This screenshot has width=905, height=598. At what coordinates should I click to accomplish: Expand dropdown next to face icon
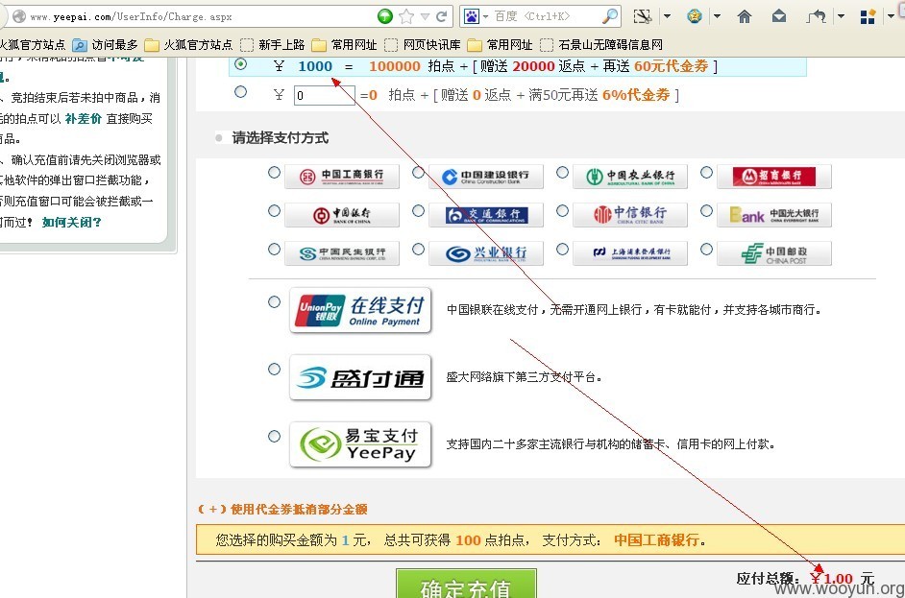coord(717,16)
